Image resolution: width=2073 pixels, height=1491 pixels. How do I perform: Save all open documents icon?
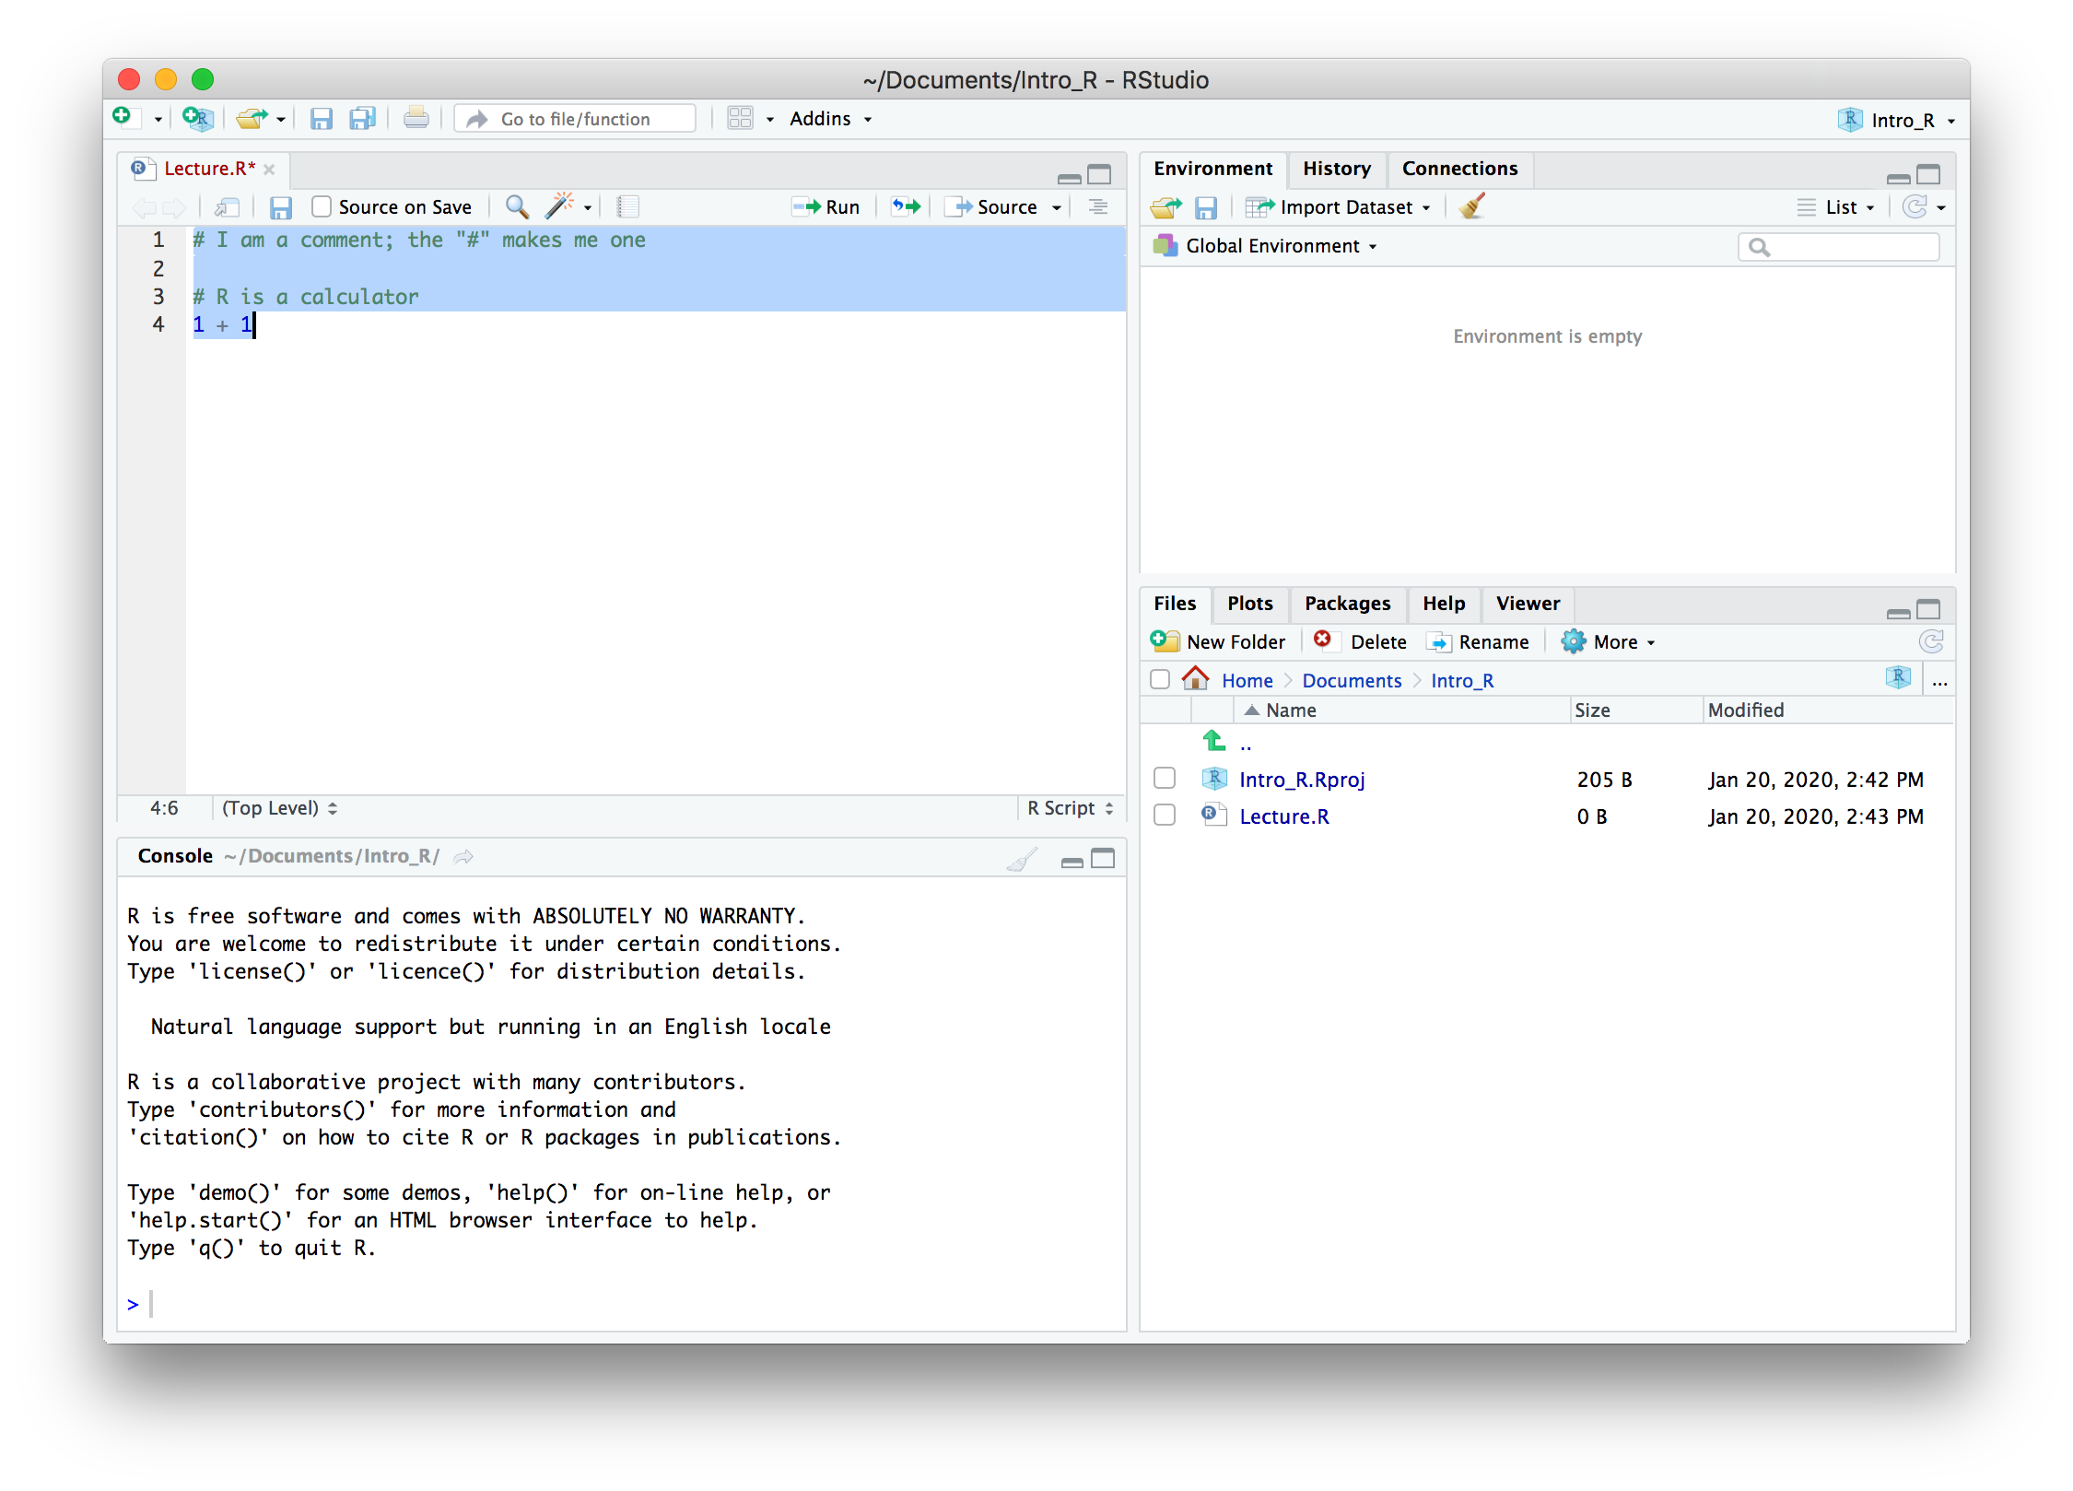[363, 119]
